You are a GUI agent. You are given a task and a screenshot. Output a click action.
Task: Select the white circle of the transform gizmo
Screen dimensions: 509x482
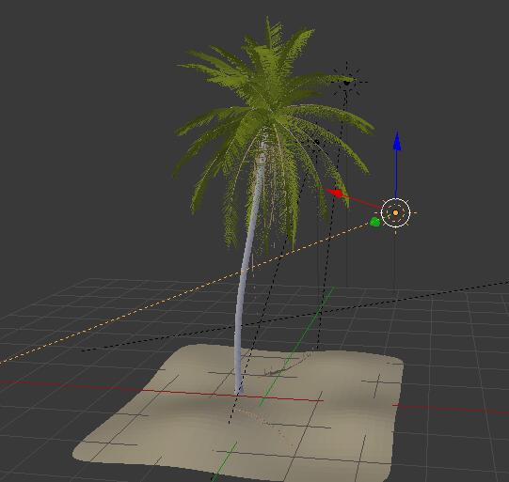pyautogui.click(x=395, y=212)
